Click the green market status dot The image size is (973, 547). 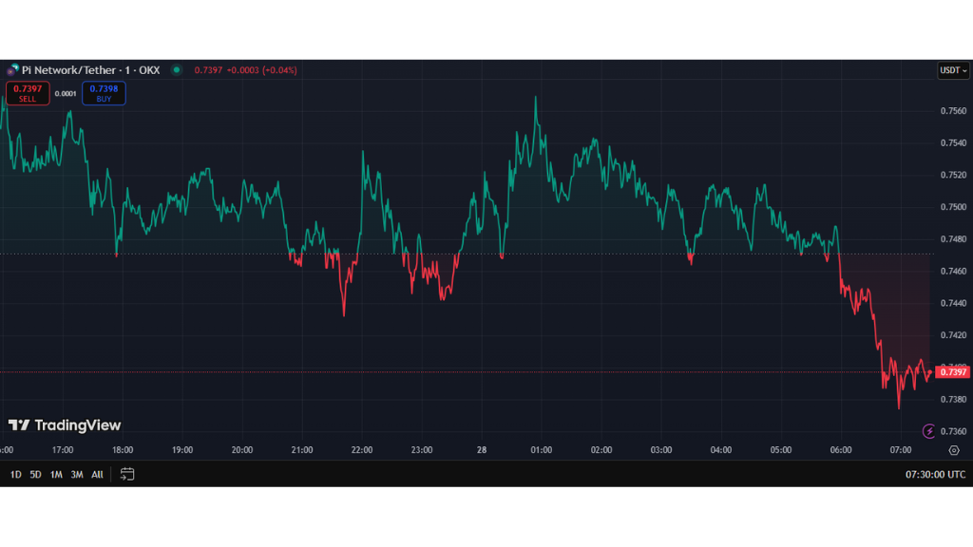click(x=177, y=69)
